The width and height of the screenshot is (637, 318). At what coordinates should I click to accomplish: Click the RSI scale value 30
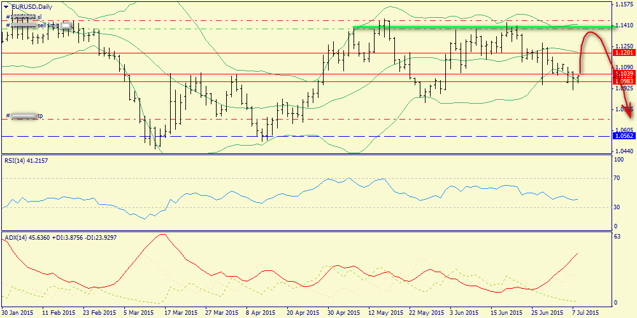(x=617, y=207)
